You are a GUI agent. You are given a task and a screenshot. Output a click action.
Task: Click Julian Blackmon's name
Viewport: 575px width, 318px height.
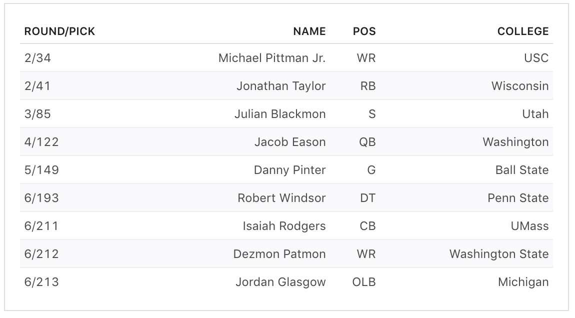[x=280, y=114]
